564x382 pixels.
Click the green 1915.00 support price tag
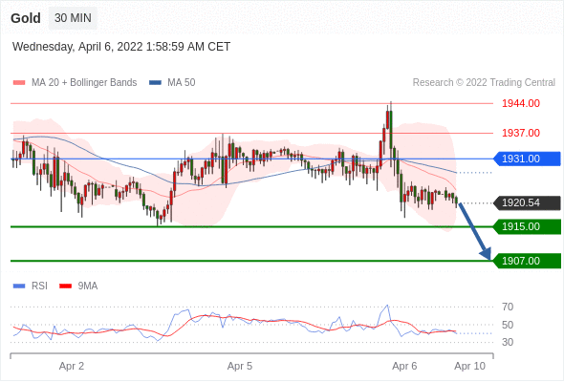[527, 226]
